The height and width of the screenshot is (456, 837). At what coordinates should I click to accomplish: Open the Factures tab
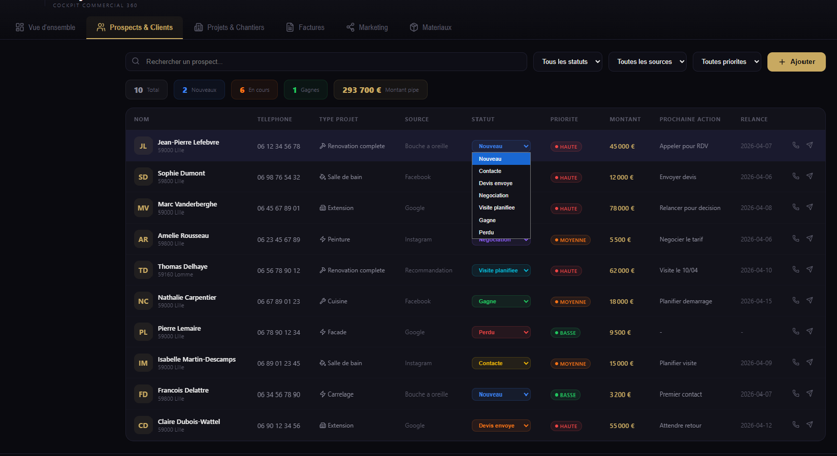[306, 28]
